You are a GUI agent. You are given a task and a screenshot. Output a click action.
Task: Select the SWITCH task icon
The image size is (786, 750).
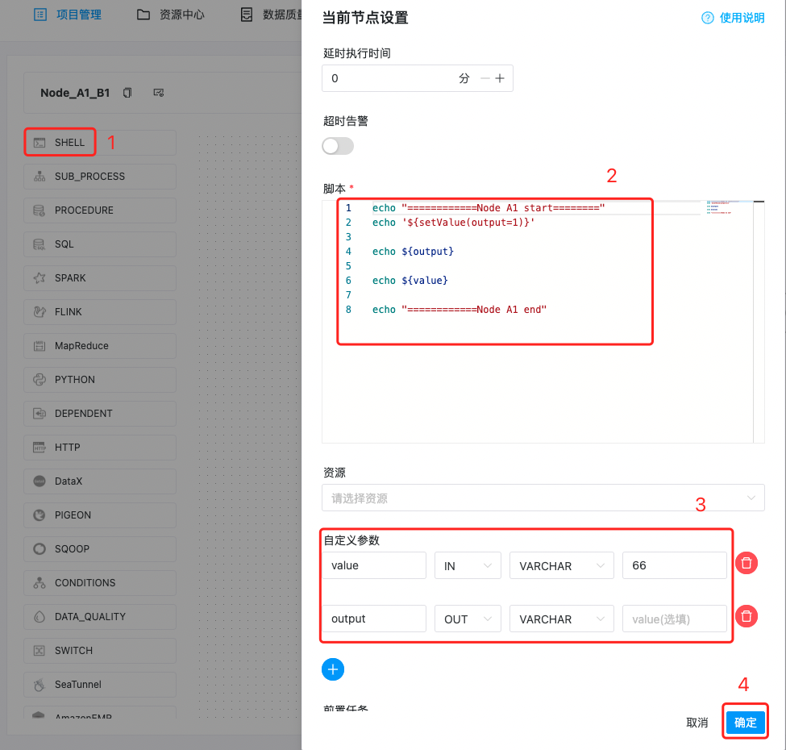coord(40,651)
